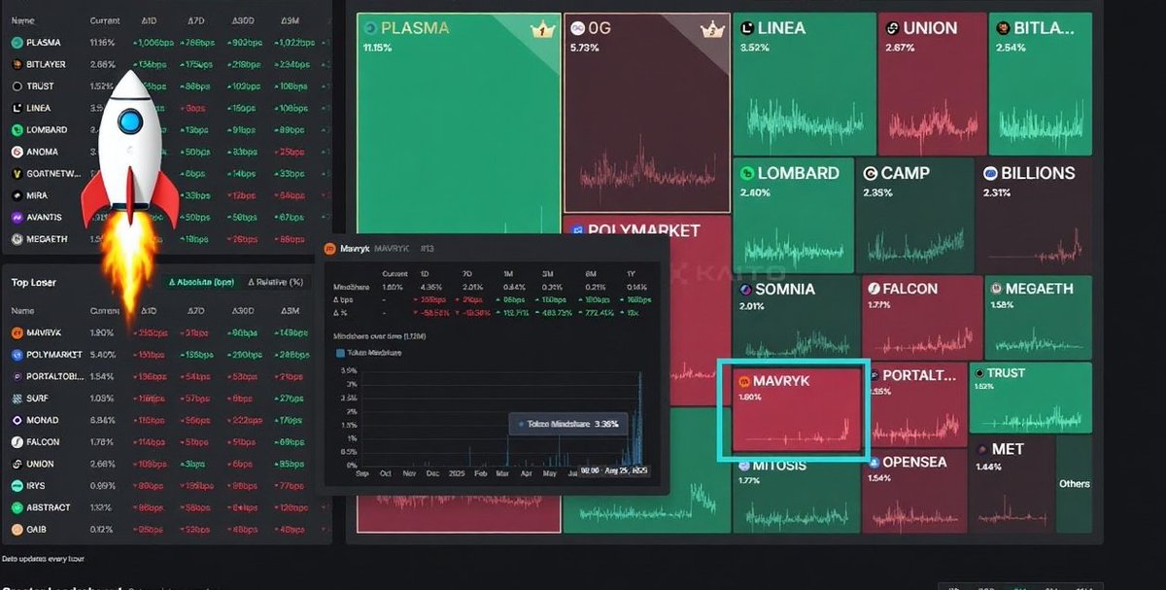Click the LINEA logo icon in gainers table

17,108
